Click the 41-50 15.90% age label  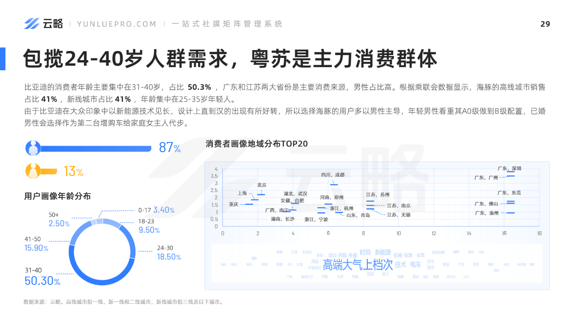pos(36,244)
